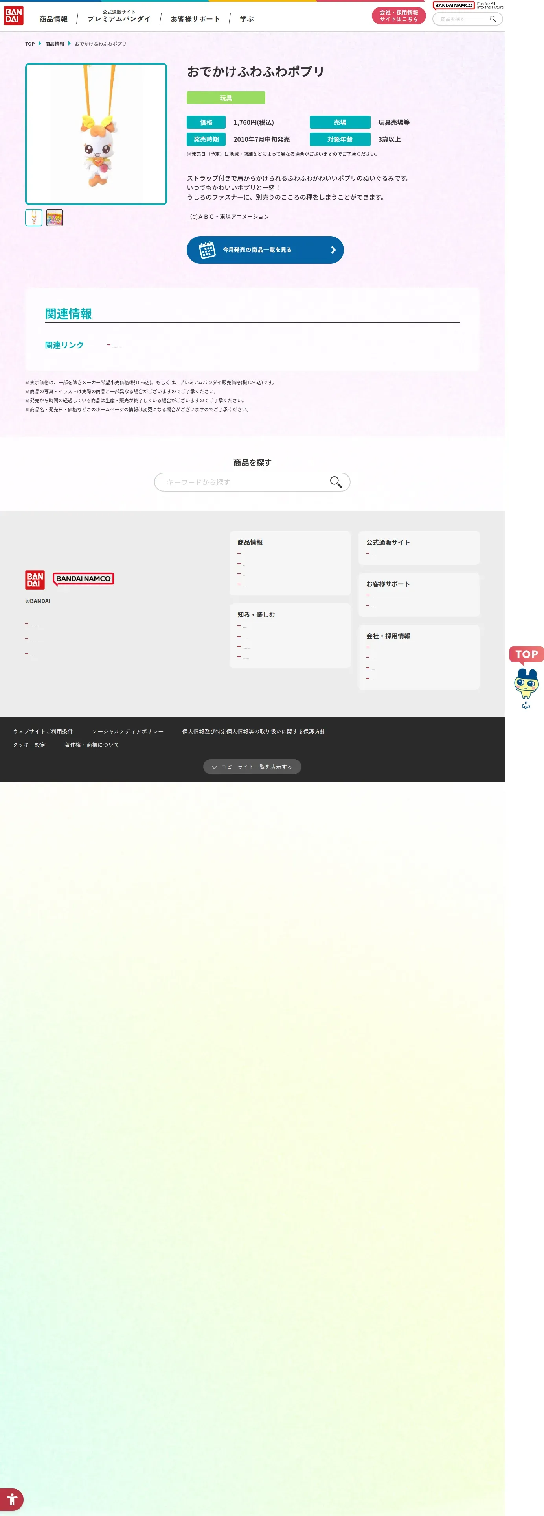Click the footer お客様サポート heading

tap(388, 584)
